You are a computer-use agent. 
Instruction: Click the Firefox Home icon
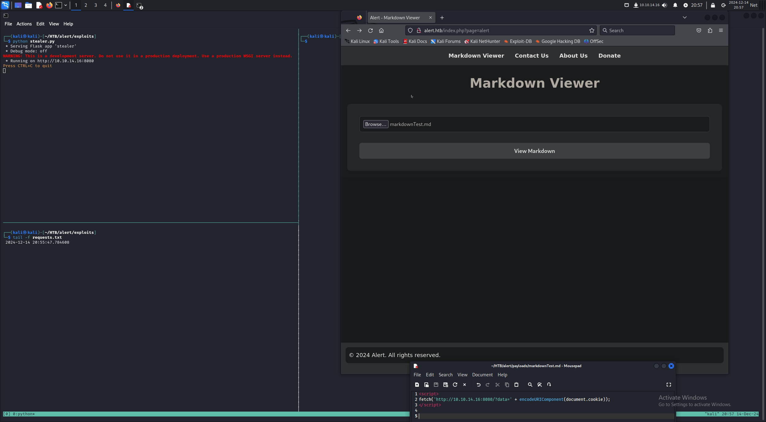[381, 31]
